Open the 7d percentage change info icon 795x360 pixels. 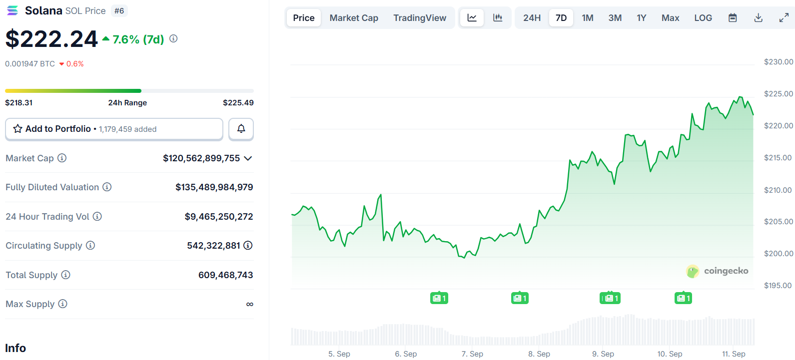173,38
